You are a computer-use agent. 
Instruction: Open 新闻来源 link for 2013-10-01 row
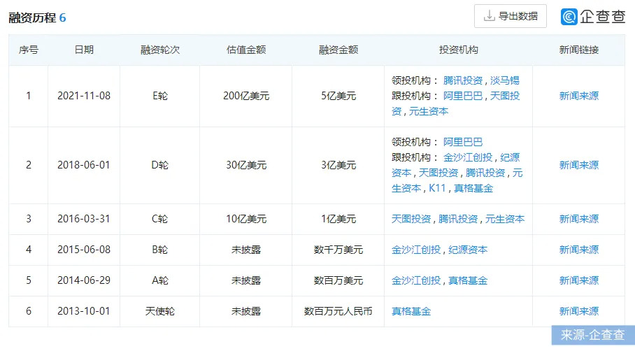[579, 311]
